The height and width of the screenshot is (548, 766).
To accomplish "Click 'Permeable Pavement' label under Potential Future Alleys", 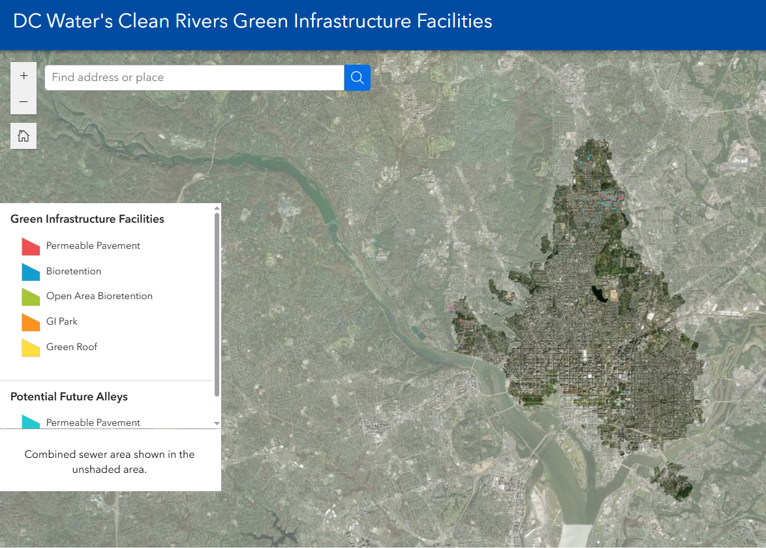I will tap(93, 423).
